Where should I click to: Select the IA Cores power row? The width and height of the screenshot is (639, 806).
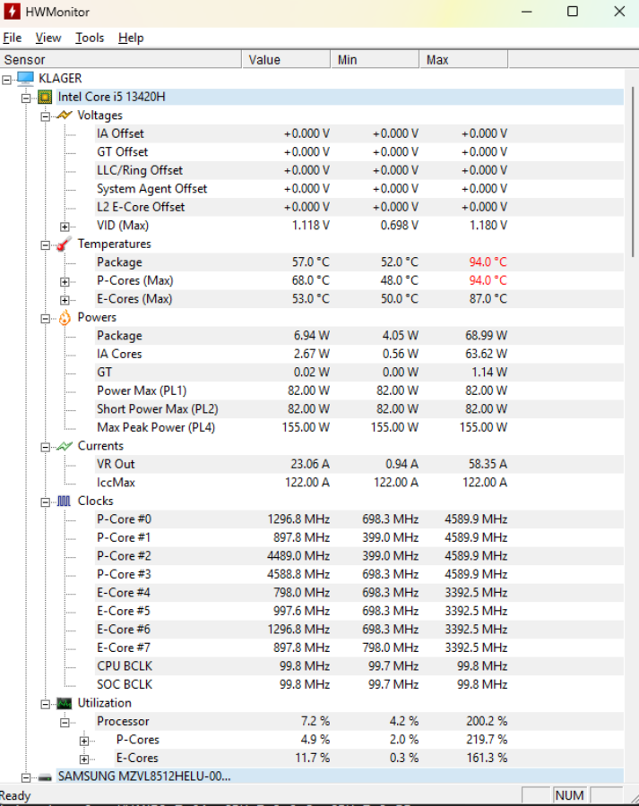(x=359, y=354)
